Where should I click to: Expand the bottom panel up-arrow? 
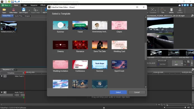104,108
